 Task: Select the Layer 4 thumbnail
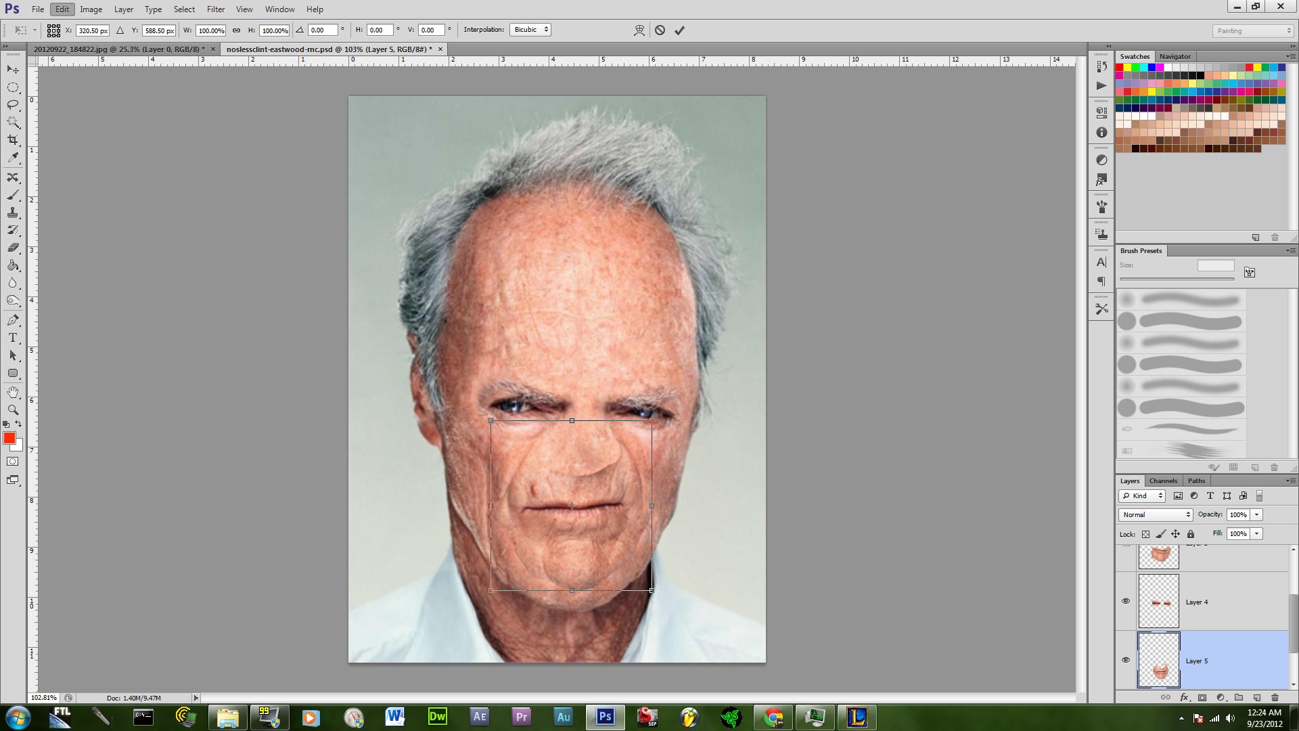tap(1158, 601)
